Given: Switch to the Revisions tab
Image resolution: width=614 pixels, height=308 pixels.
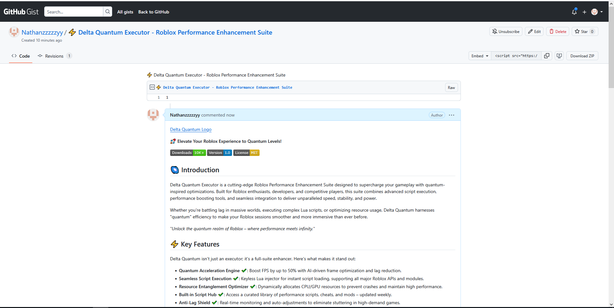Looking at the screenshot, I should tap(54, 56).
